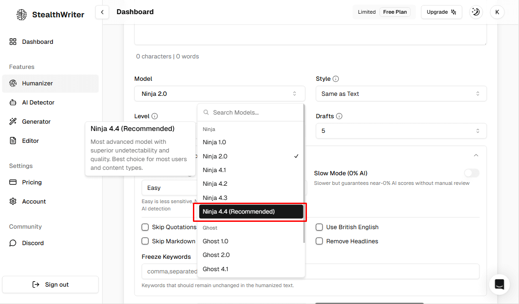Check the Skip Markdown checkbox

point(145,241)
